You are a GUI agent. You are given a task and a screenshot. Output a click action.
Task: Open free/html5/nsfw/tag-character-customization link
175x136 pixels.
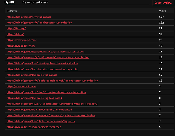[46, 92]
